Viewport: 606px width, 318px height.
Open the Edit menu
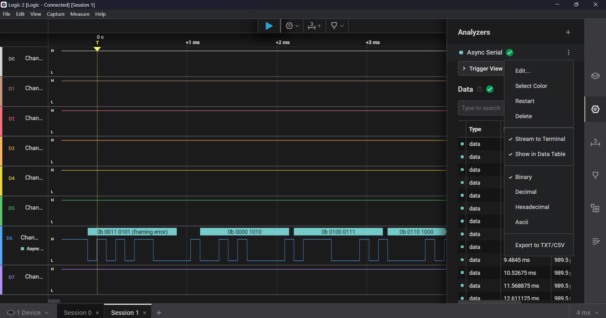click(x=20, y=14)
